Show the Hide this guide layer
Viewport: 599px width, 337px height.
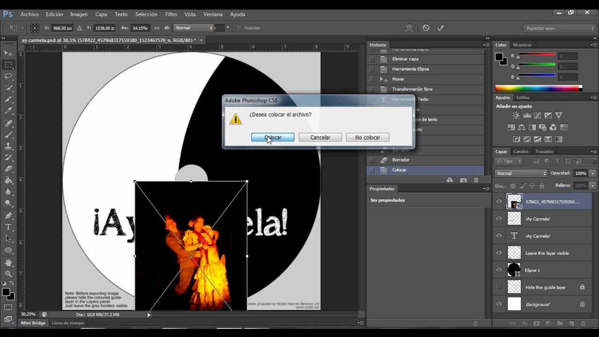pos(499,287)
